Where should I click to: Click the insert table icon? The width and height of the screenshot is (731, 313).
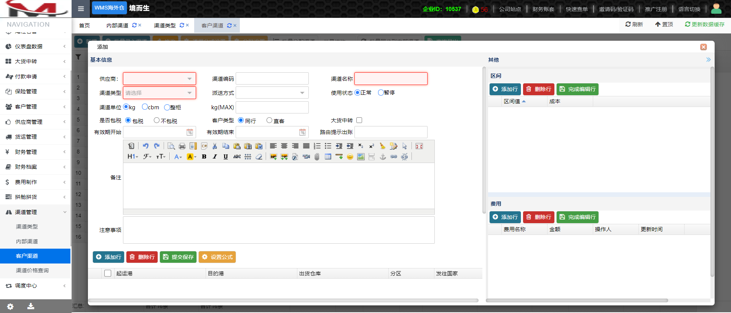click(x=328, y=156)
